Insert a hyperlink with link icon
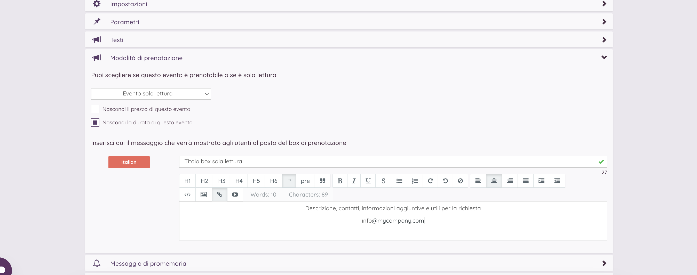The image size is (697, 275). [x=219, y=195]
